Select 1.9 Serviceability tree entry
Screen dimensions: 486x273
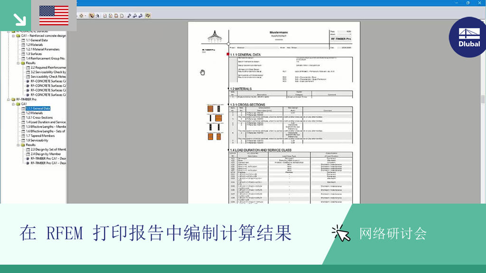[37, 140]
